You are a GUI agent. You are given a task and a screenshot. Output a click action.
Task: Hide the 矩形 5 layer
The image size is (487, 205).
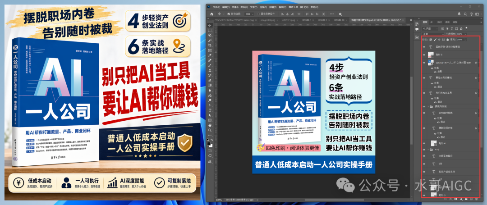click(x=424, y=55)
